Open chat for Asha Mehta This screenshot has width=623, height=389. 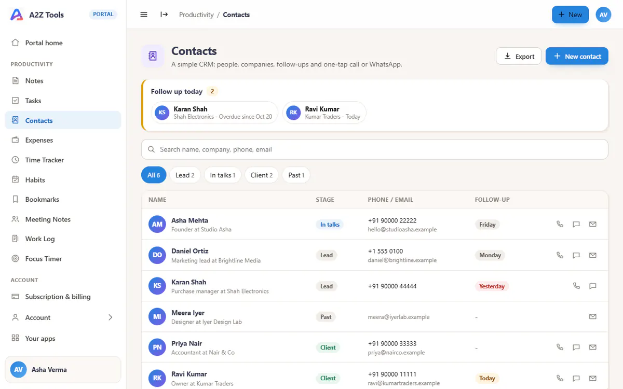coord(576,224)
